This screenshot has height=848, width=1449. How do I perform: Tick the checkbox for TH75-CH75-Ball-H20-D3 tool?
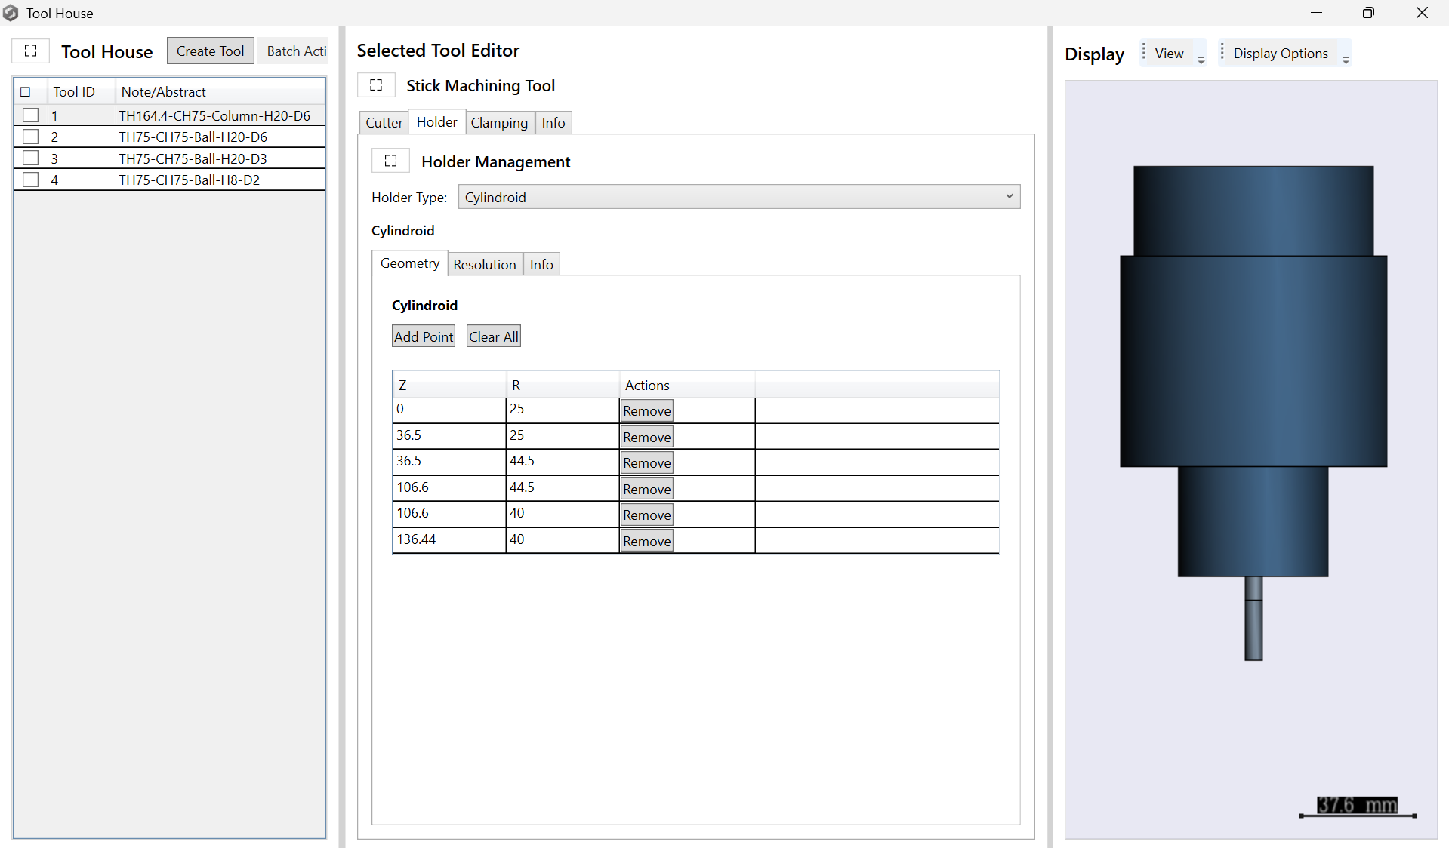coord(31,158)
